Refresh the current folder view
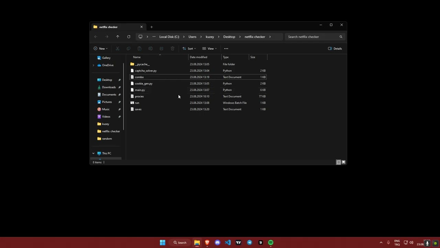This screenshot has height=248, width=440. click(129, 37)
